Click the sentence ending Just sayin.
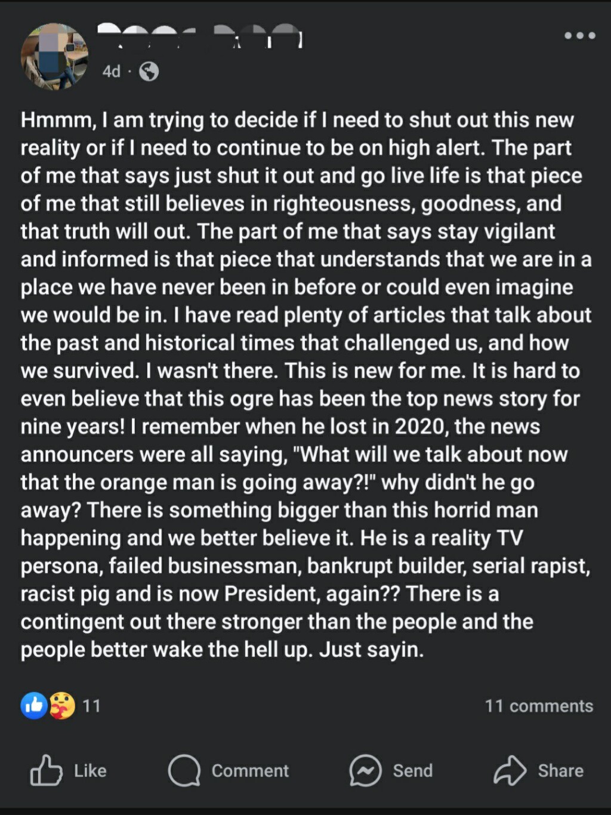Screen dimensions: 611x815 (371, 649)
